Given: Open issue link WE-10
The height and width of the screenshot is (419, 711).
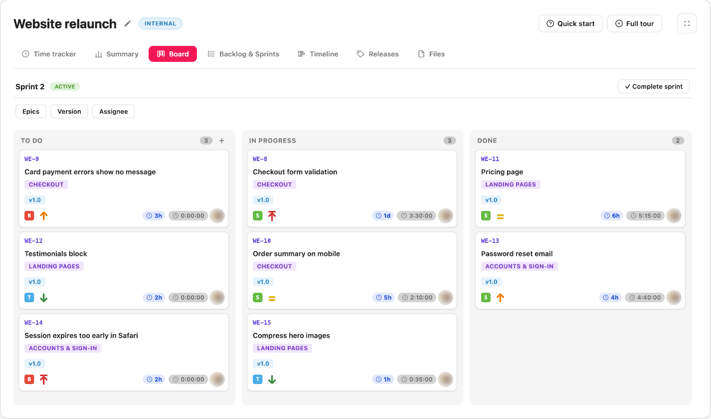Looking at the screenshot, I should [262, 241].
